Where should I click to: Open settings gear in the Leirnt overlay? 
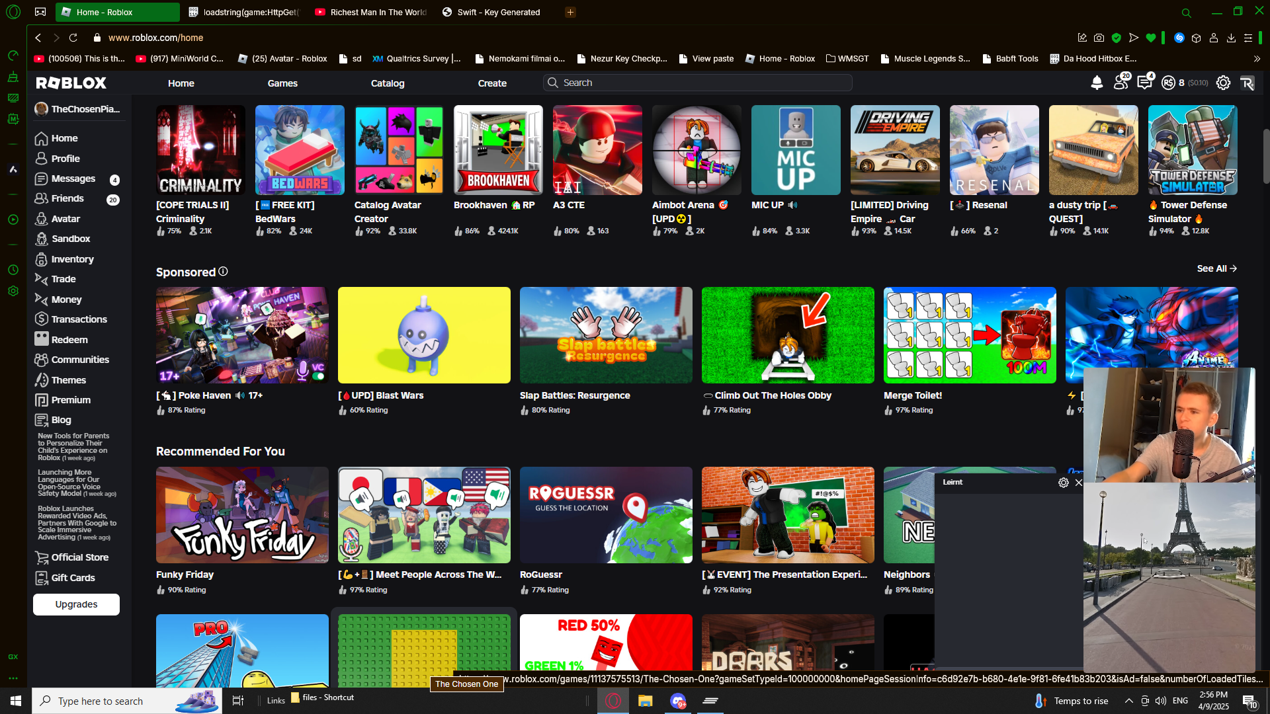coord(1064,483)
